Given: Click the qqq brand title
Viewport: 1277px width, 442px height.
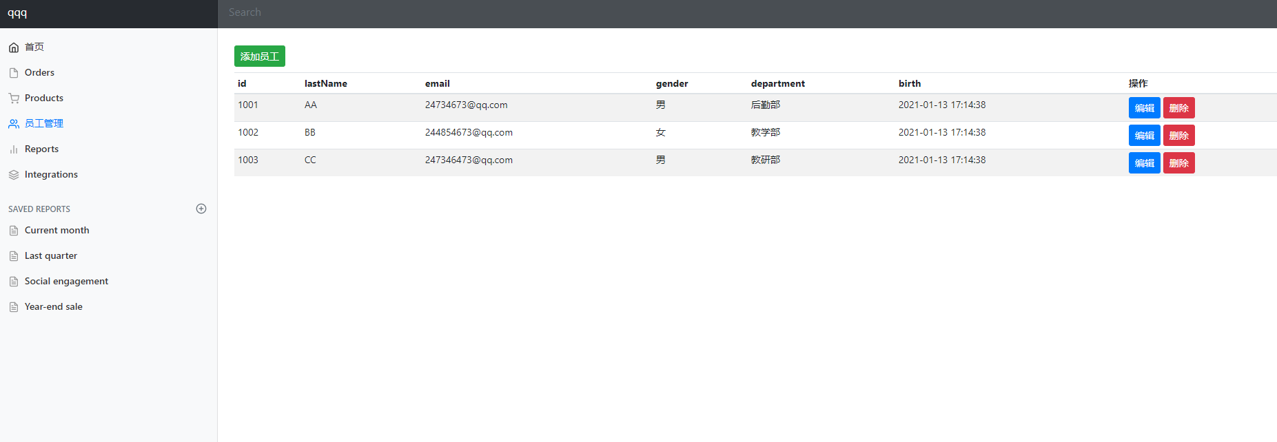Looking at the screenshot, I should coord(17,13).
